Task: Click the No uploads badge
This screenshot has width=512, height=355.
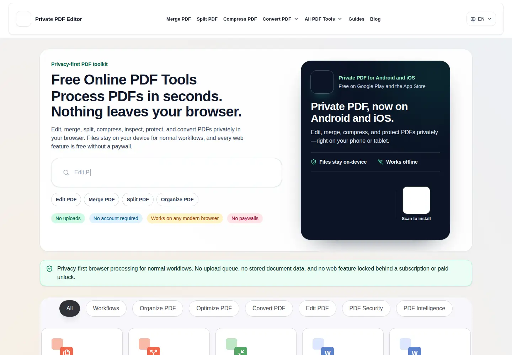Action: click(x=68, y=218)
